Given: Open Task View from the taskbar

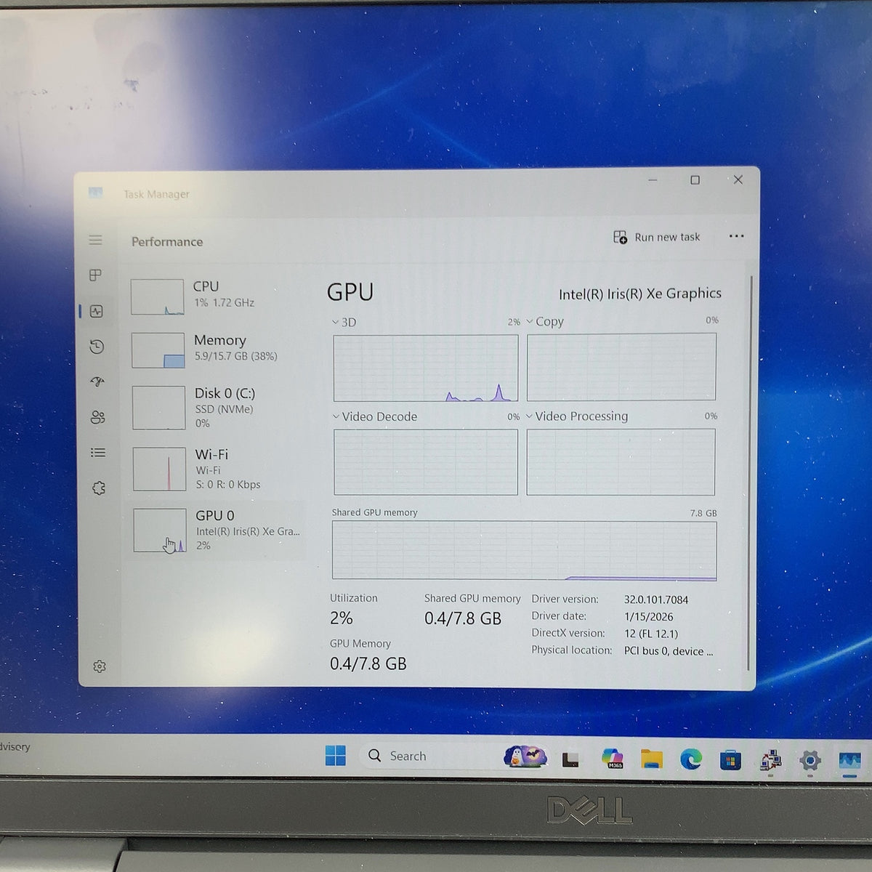Looking at the screenshot, I should (571, 759).
